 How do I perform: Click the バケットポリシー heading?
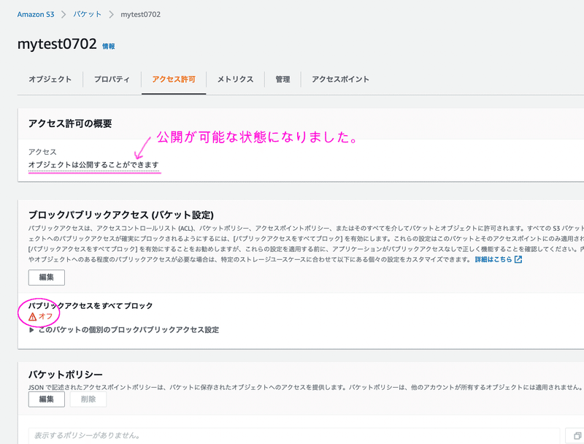[66, 375]
